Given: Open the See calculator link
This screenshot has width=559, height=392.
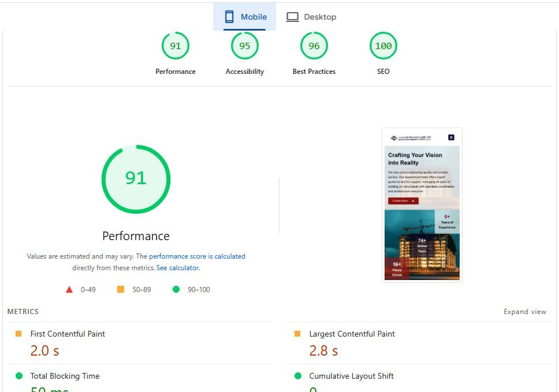Looking at the screenshot, I should (x=177, y=268).
